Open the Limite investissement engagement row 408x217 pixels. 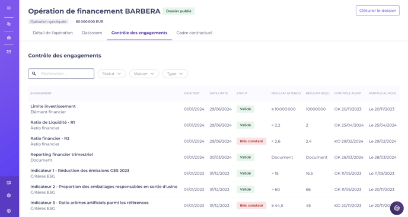(213, 109)
